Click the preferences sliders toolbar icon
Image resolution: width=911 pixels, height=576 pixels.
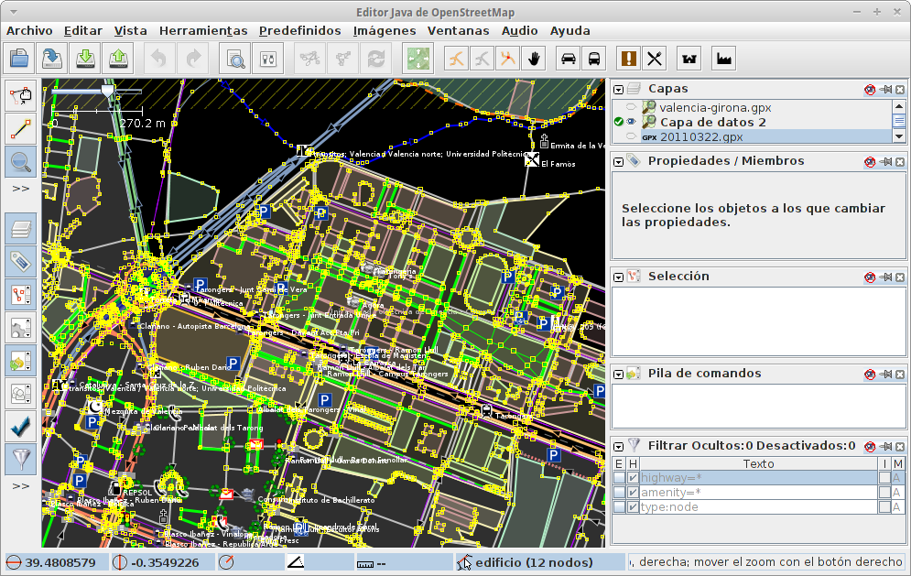pos(268,59)
